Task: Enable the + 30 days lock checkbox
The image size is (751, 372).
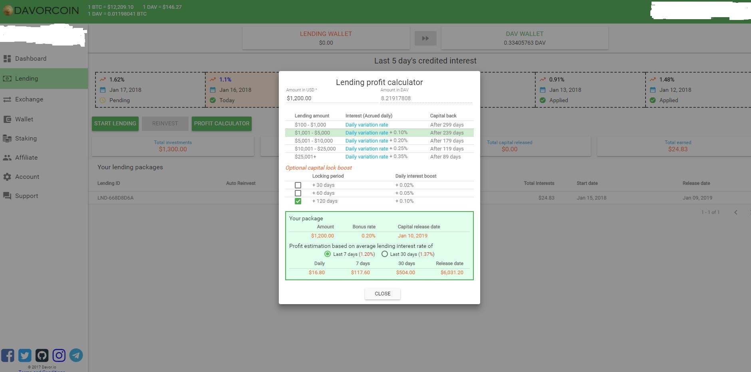Action: click(298, 185)
